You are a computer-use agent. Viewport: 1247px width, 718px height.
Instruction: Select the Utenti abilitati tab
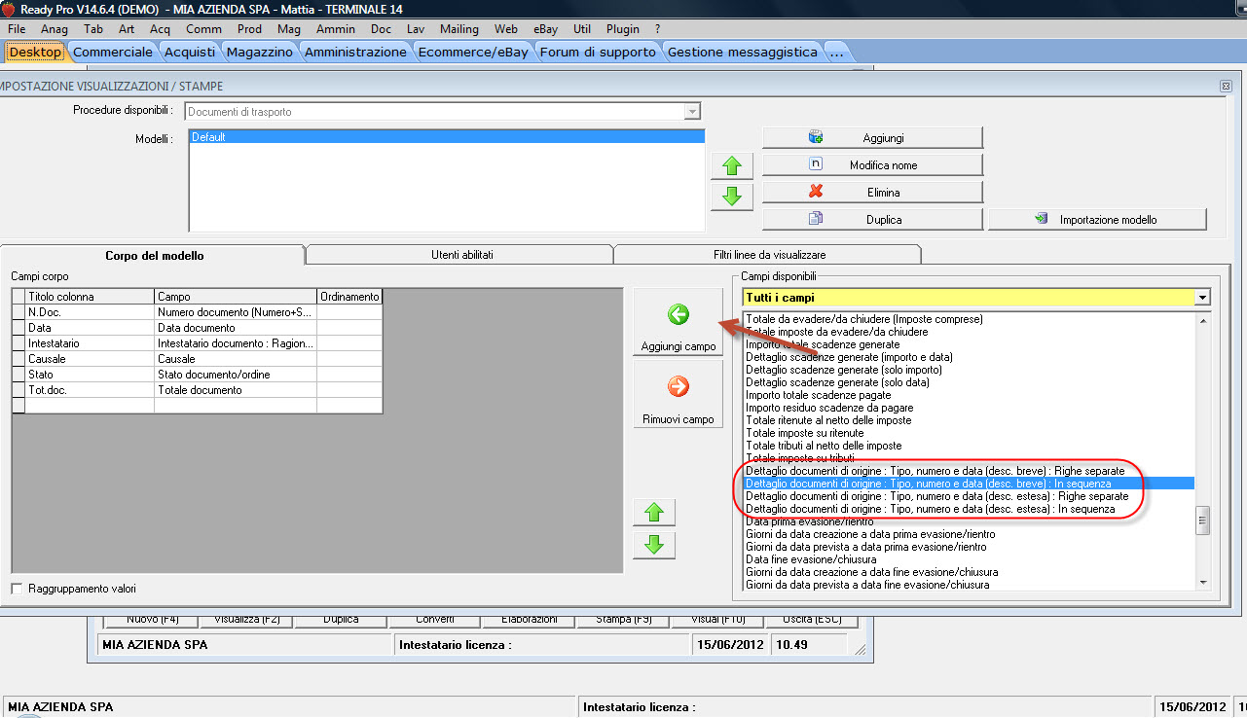click(461, 255)
